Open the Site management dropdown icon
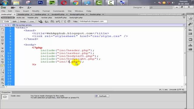Viewport: 194px width, 109px height. tap(29, 8)
